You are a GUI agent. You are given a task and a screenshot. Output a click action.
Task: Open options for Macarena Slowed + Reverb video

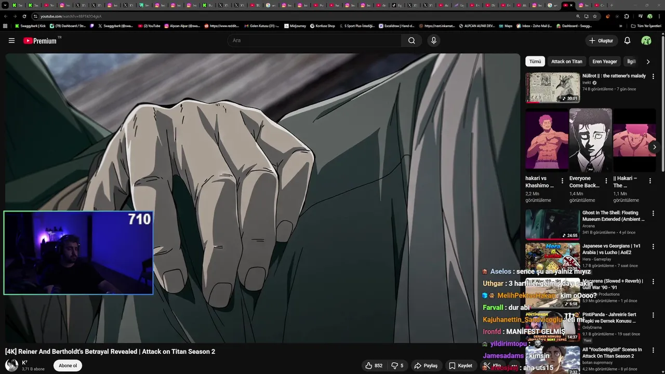653,282
